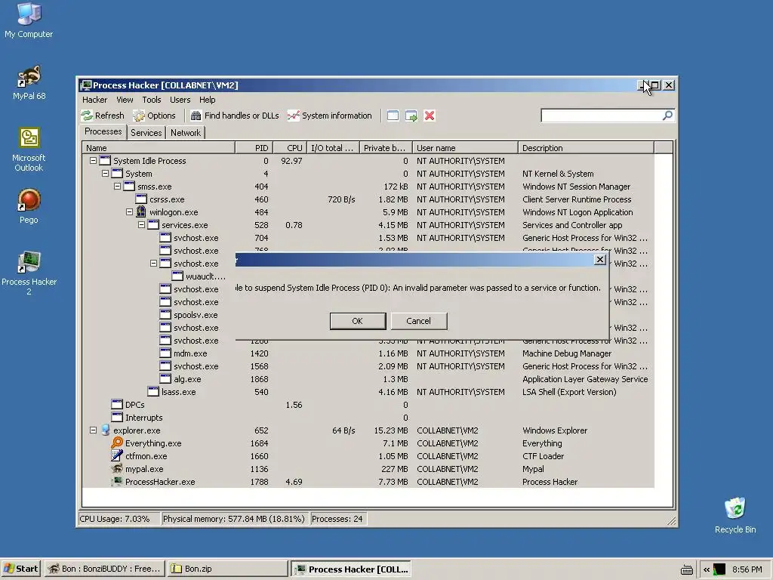Open the View menu

coord(125,100)
